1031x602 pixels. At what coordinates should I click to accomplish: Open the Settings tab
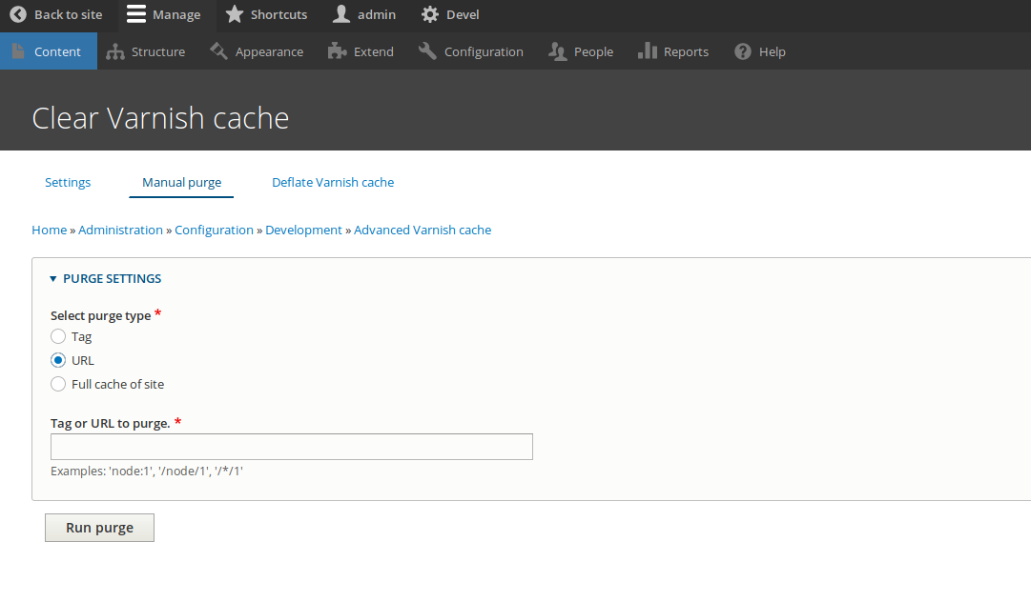tap(68, 183)
